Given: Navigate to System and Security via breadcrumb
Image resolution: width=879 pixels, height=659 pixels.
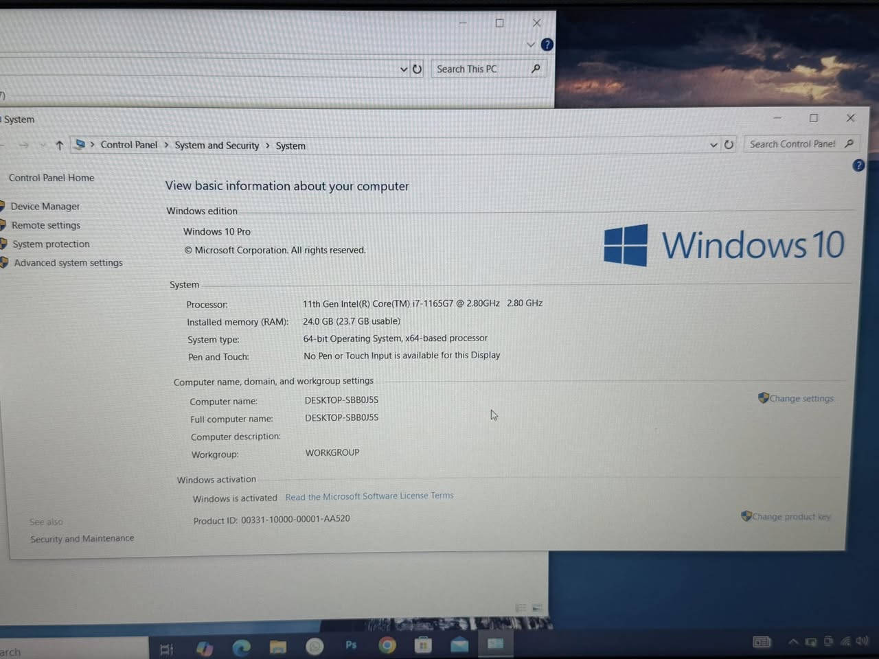Looking at the screenshot, I should tap(216, 145).
